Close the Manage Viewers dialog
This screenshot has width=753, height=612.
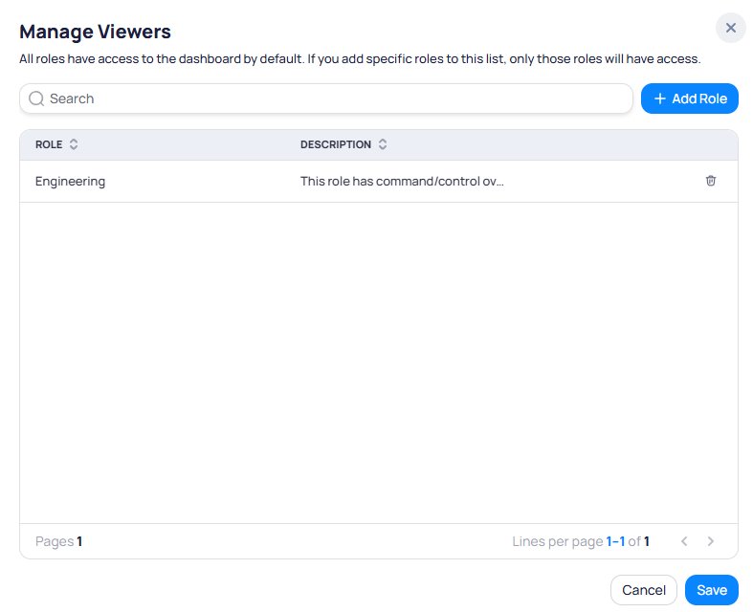click(x=730, y=28)
